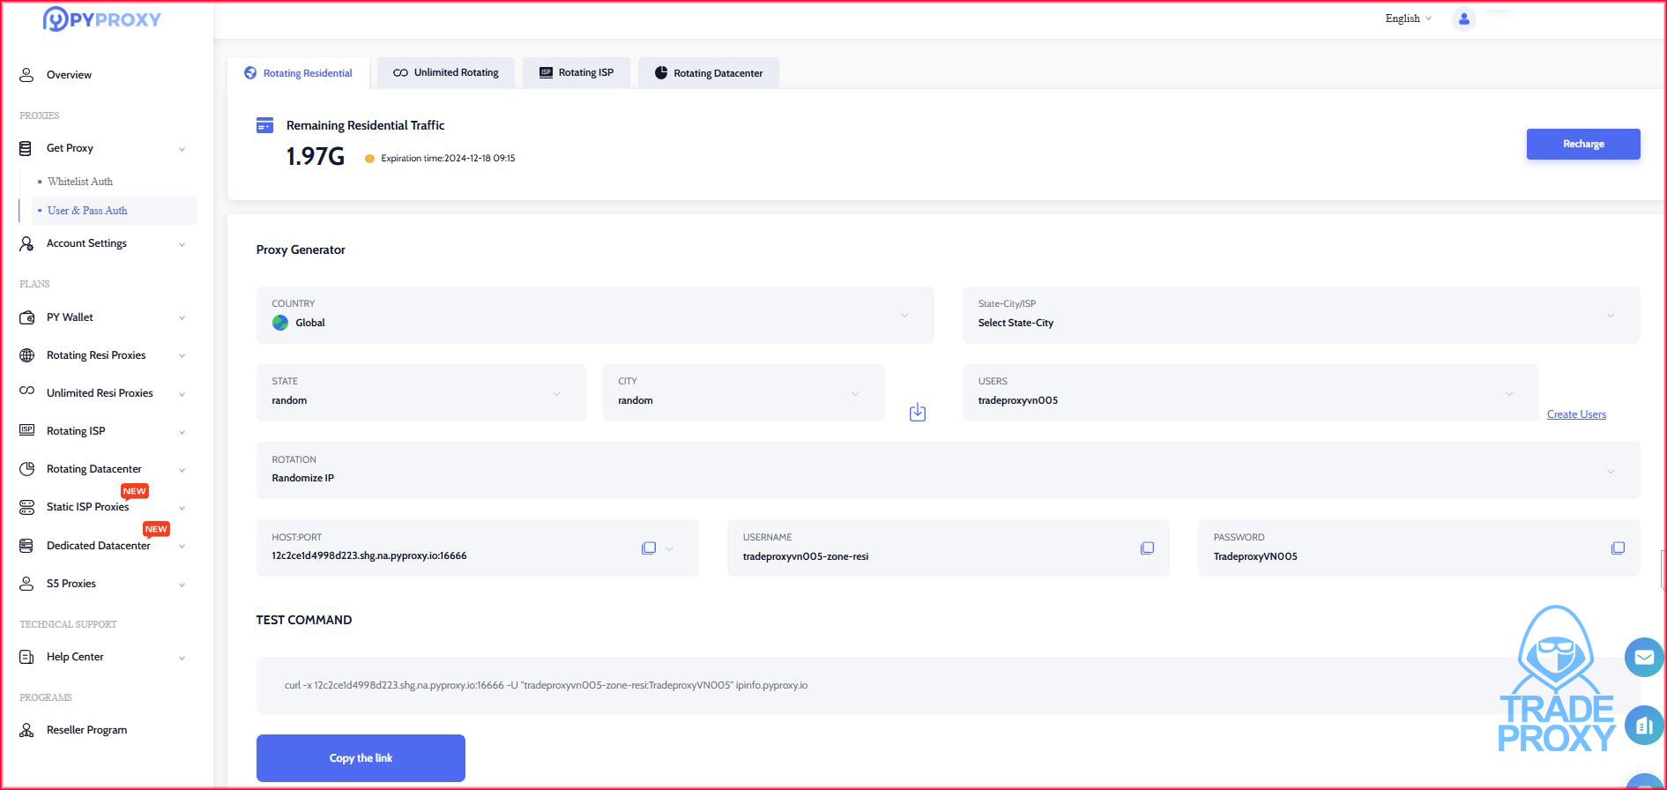Click the curl test command text
The width and height of the screenshot is (1667, 790).
point(546,685)
